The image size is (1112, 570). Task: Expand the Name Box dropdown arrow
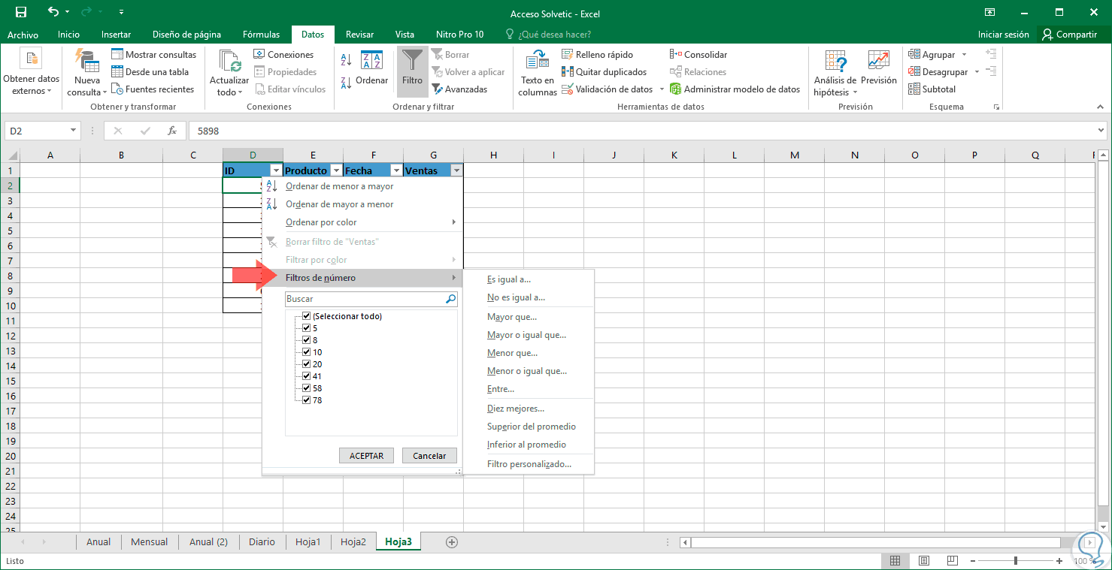click(x=73, y=131)
